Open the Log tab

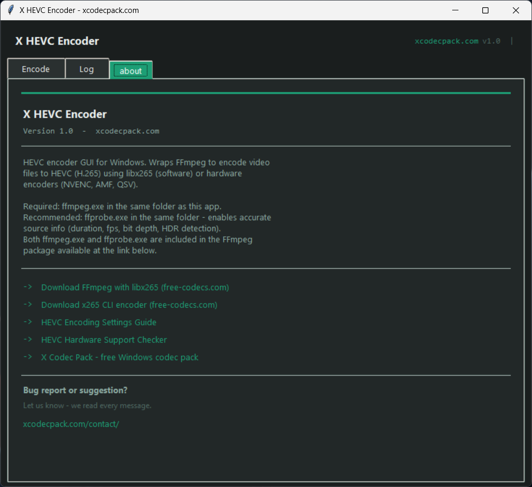pyautogui.click(x=87, y=69)
